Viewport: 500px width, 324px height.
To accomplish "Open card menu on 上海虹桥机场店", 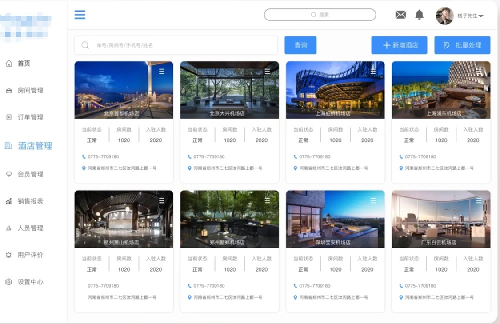I will (373, 71).
